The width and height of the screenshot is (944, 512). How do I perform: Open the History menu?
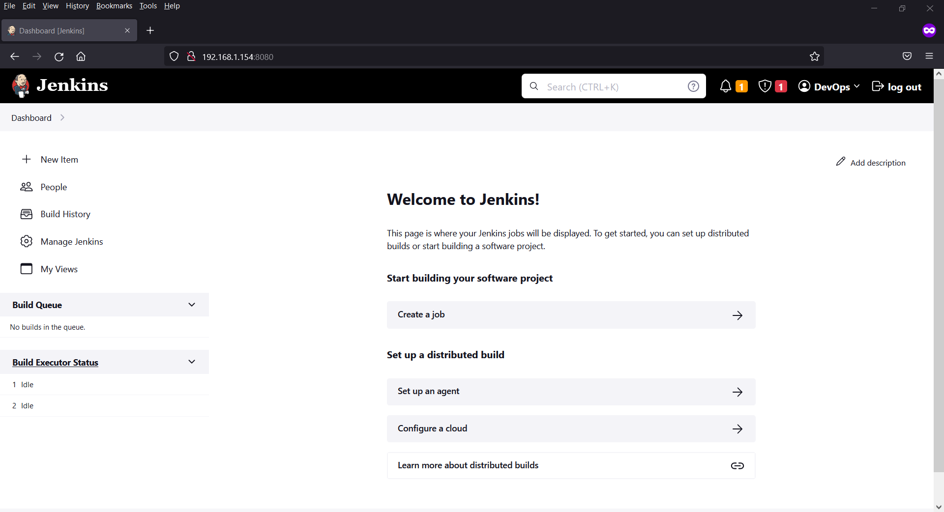(x=77, y=6)
